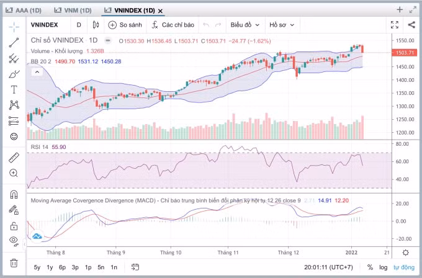The width and height of the screenshot is (422, 278).
Task: Activate the zoom in tool
Action: (x=14, y=173)
